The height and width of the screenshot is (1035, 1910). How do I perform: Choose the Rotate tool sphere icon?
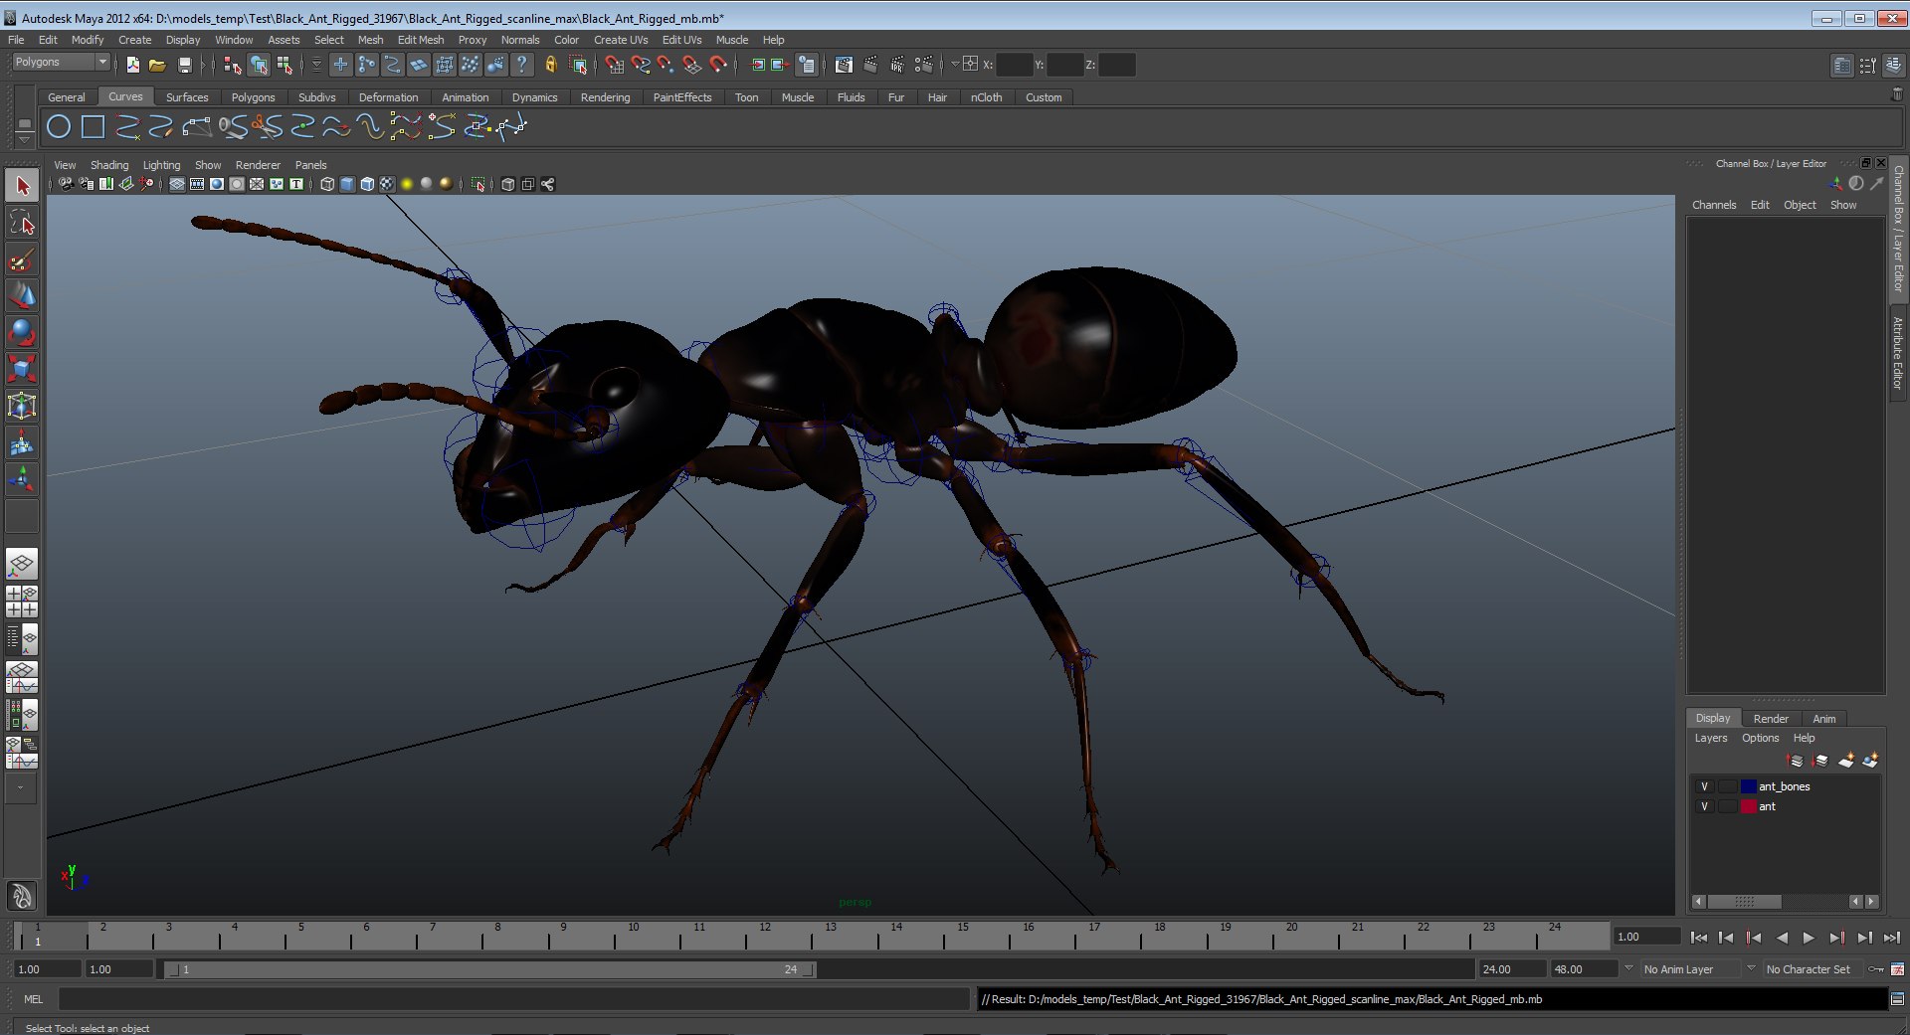(x=22, y=333)
